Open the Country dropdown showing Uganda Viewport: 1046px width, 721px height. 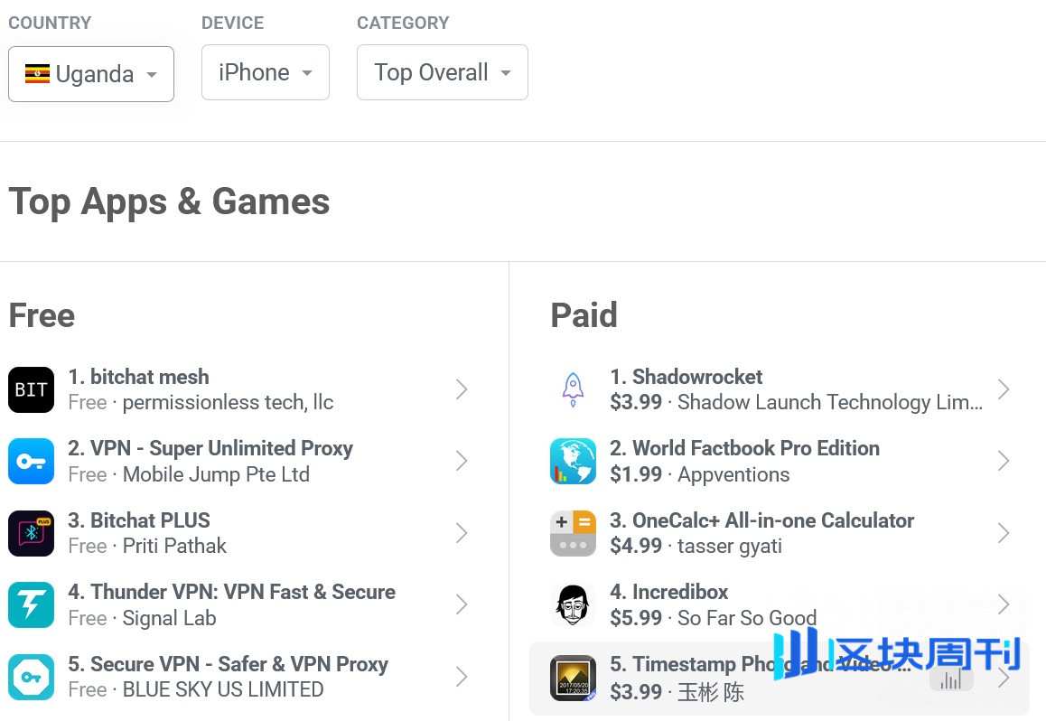pyautogui.click(x=91, y=74)
